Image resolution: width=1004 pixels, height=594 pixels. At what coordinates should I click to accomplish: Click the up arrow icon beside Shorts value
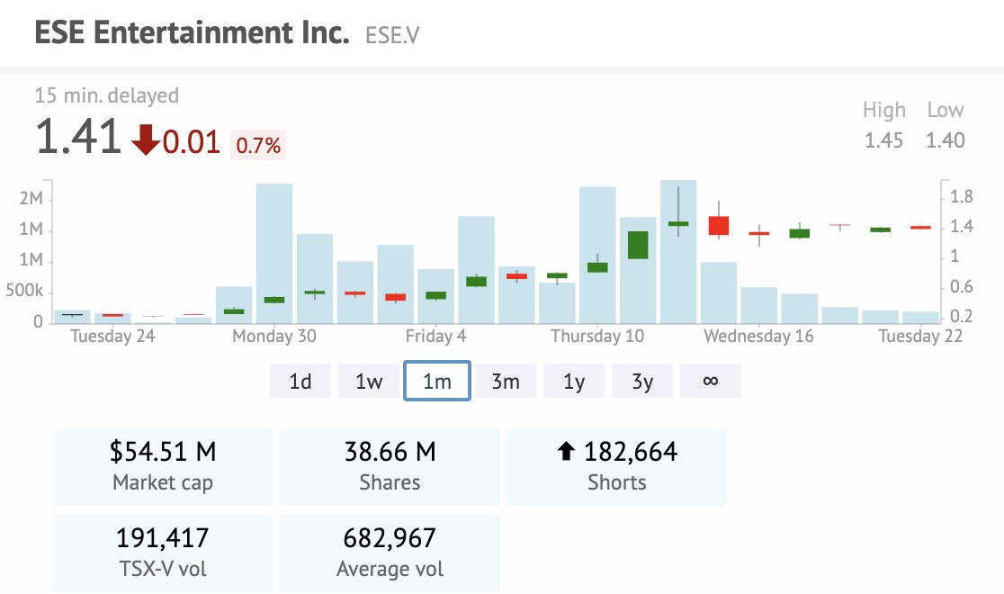tap(565, 452)
